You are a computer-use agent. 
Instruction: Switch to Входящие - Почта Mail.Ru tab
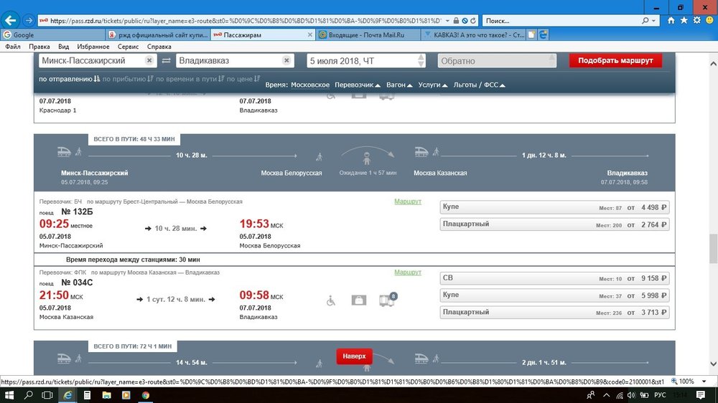tap(366, 34)
